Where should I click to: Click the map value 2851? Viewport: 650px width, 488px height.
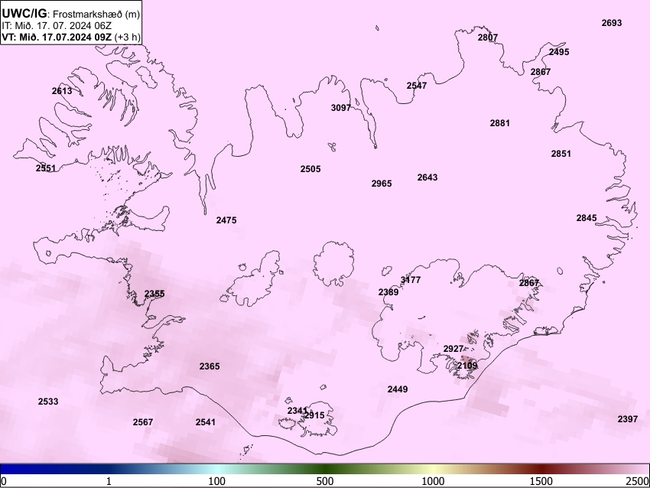pyautogui.click(x=561, y=154)
